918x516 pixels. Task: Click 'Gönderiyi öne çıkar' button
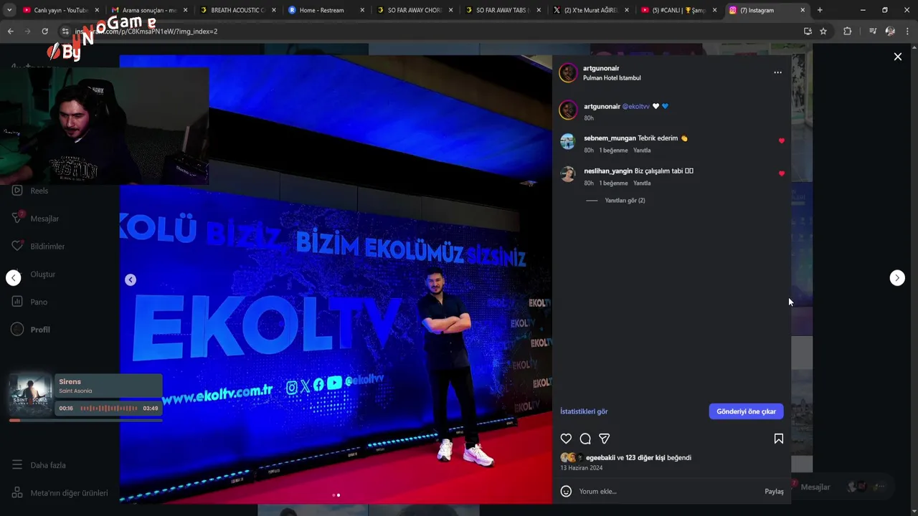click(x=746, y=411)
